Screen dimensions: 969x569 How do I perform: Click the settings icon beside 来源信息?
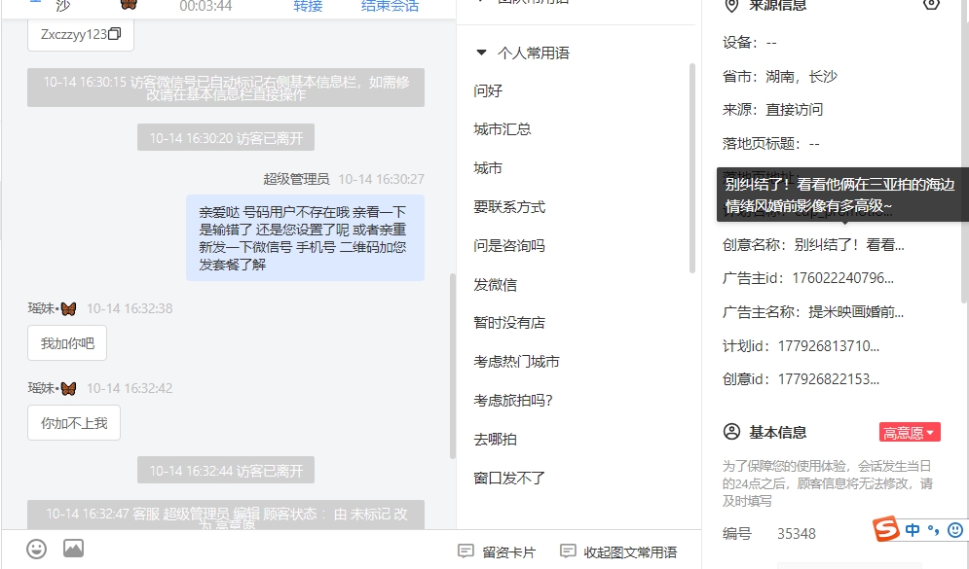tap(931, 4)
